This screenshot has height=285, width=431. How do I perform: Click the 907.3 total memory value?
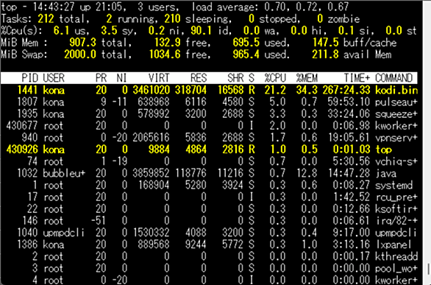pyautogui.click(x=82, y=43)
